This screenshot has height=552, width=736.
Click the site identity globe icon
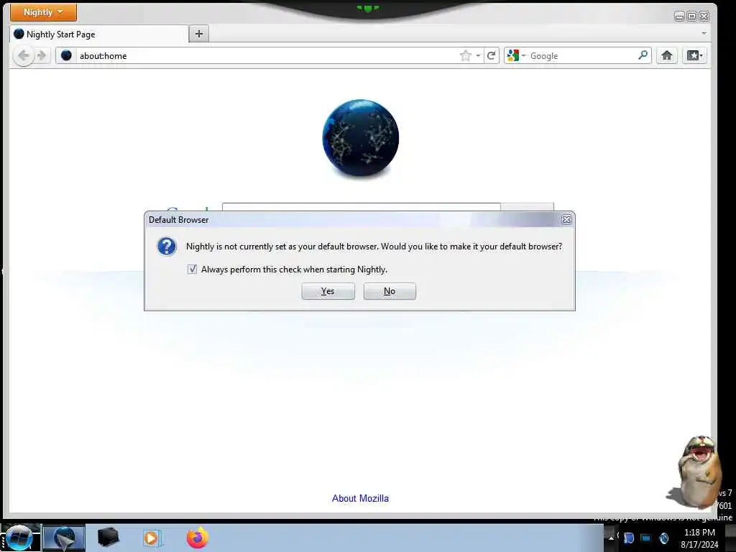[67, 55]
